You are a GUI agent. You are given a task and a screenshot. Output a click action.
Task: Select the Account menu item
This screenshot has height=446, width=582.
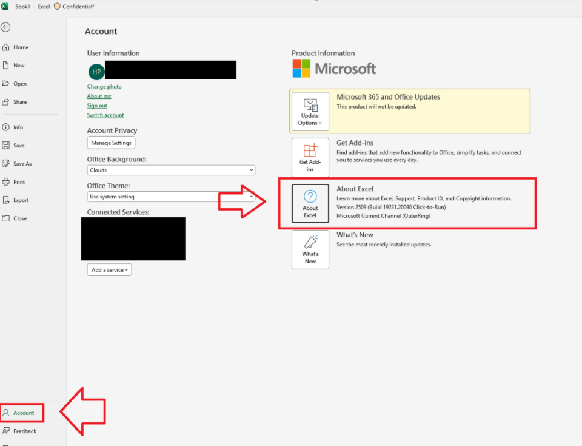[x=22, y=413]
